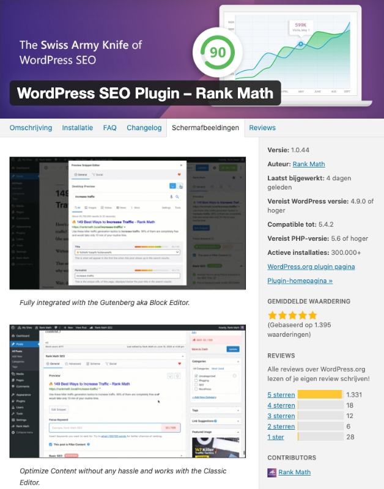Click The Swiss Army Knife tagline
This screenshot has width=384, height=489.
coord(81,53)
